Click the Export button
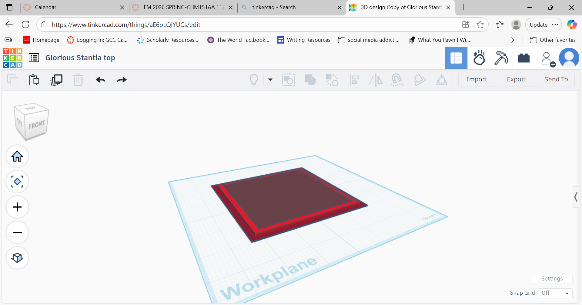 pyautogui.click(x=516, y=79)
